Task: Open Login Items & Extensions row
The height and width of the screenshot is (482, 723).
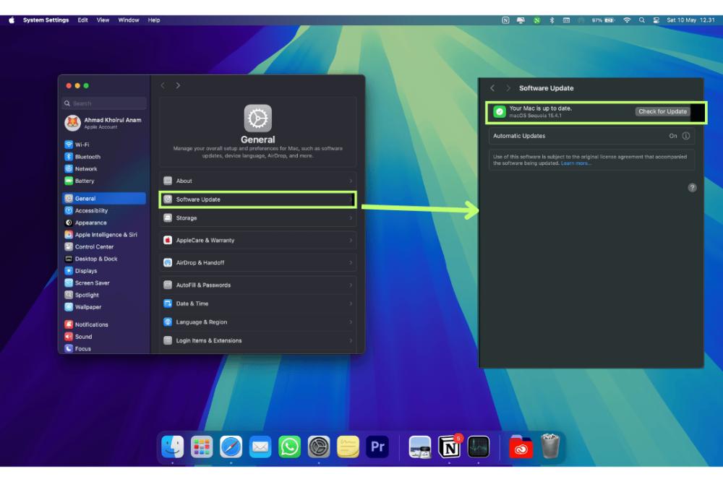Action: [x=258, y=340]
